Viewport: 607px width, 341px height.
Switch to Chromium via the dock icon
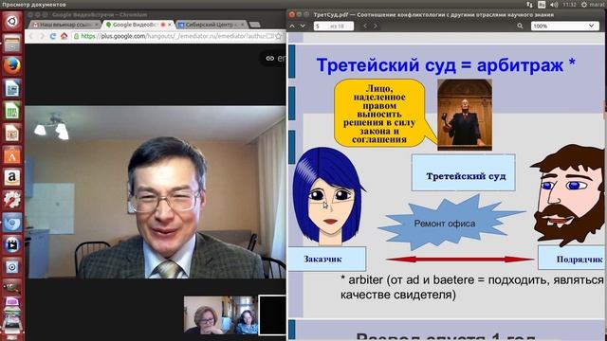pos(12,223)
